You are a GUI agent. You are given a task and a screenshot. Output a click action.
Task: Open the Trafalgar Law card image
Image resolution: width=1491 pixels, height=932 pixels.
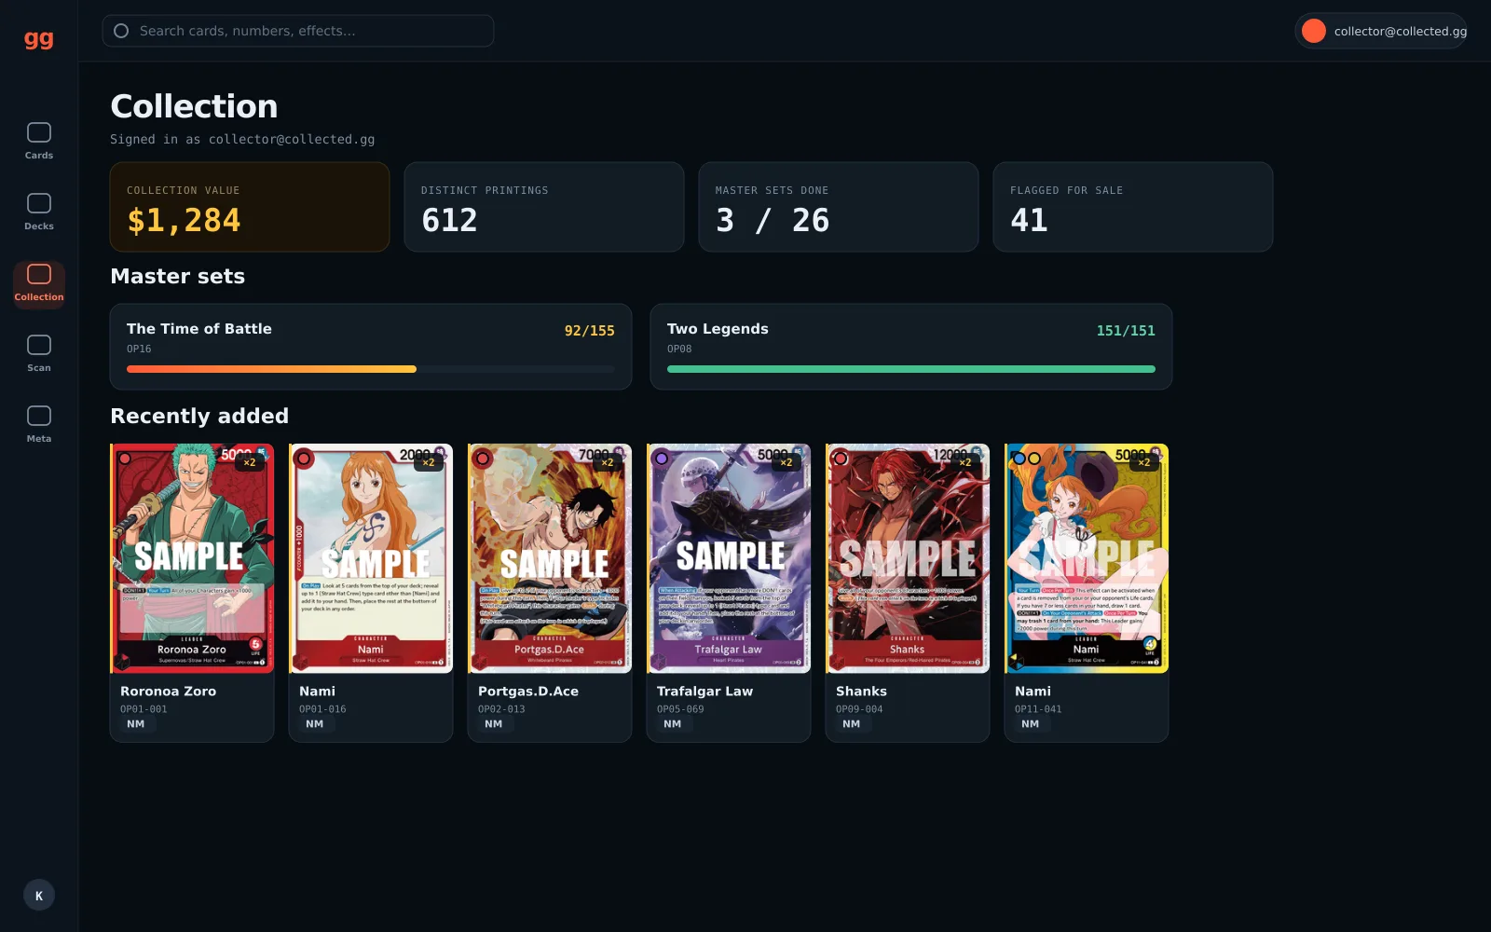pyautogui.click(x=729, y=558)
